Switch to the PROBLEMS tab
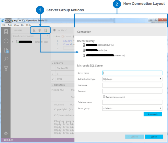 (x=59, y=105)
